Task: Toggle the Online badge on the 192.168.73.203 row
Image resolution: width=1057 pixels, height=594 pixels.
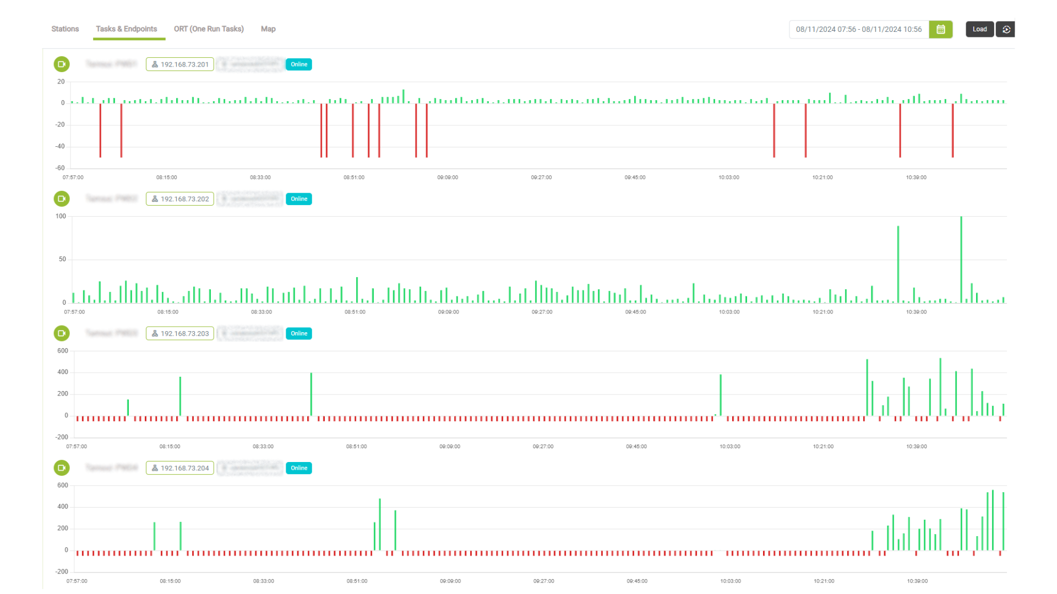Action: tap(298, 333)
